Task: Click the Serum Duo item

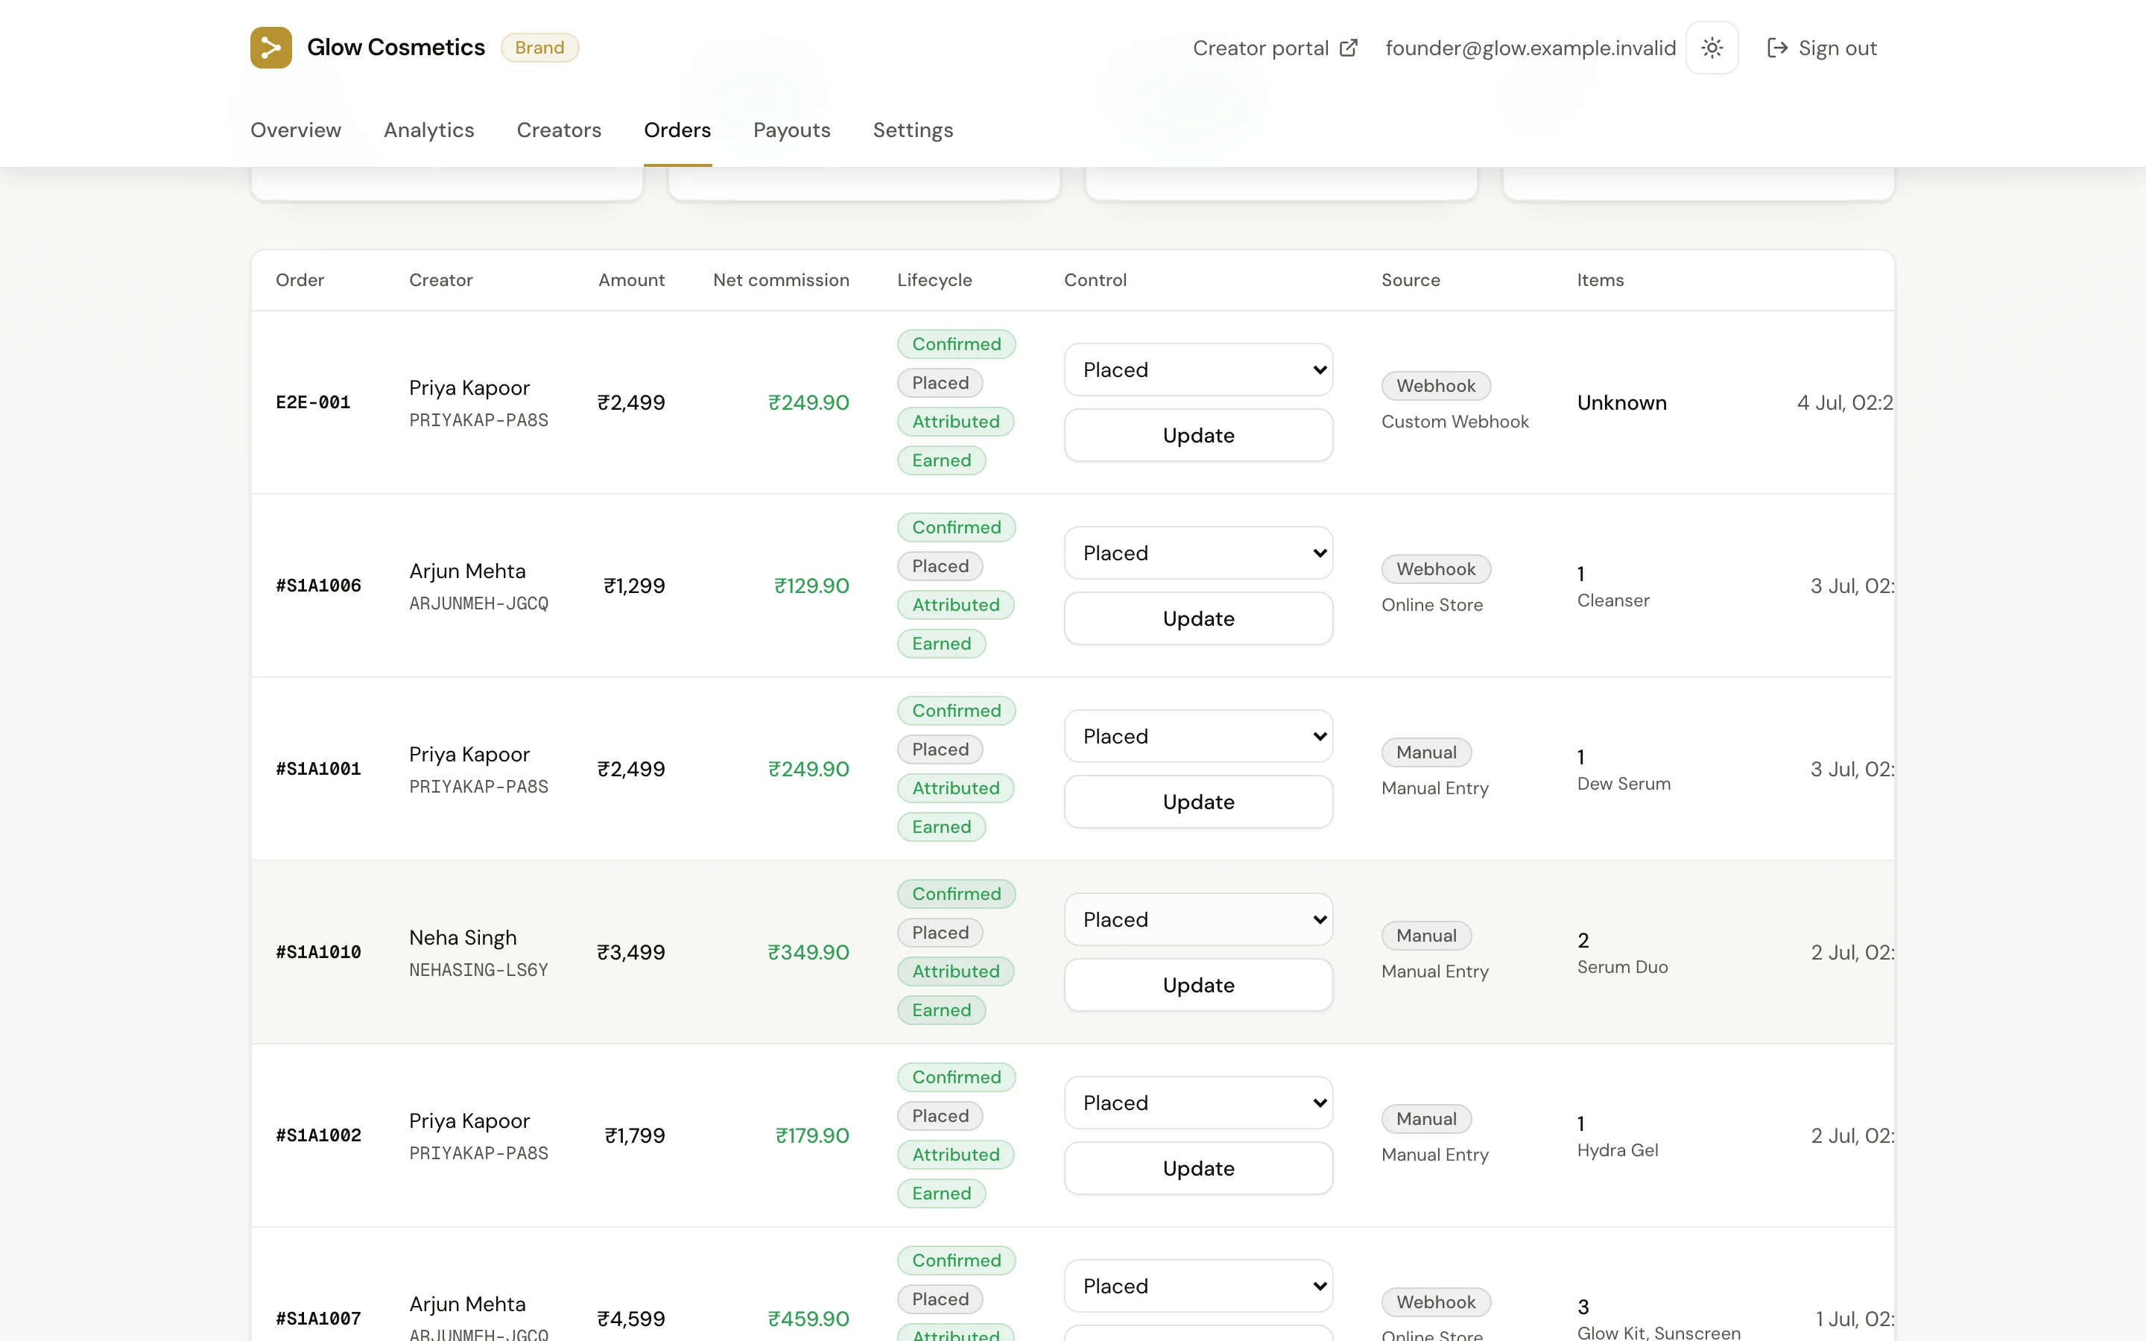Action: point(1622,968)
